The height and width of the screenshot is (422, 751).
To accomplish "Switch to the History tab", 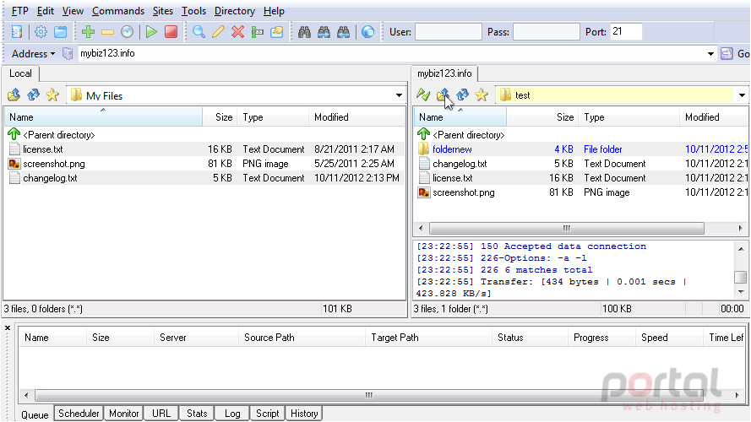I will 304,414.
